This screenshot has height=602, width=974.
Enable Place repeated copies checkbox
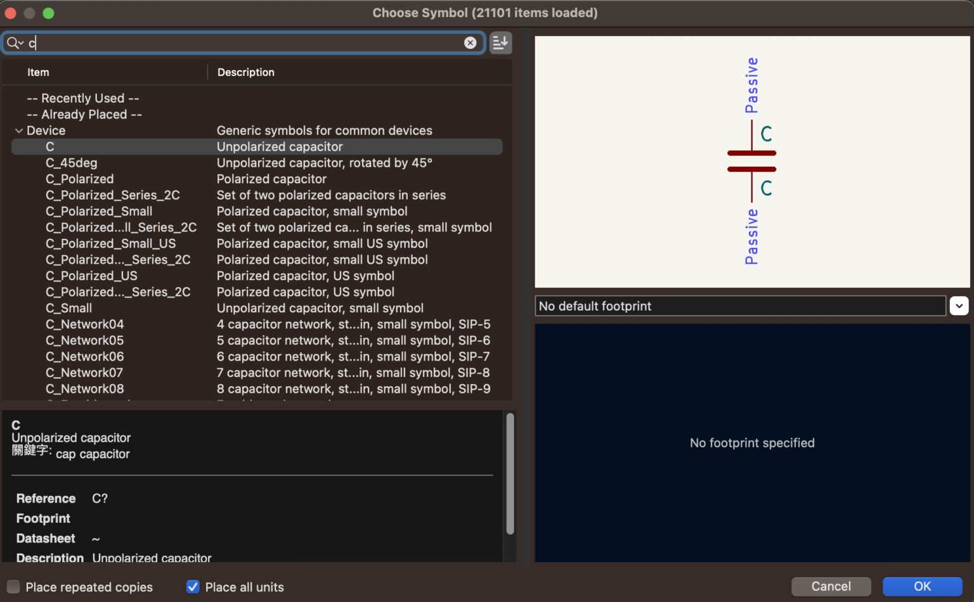click(x=13, y=587)
